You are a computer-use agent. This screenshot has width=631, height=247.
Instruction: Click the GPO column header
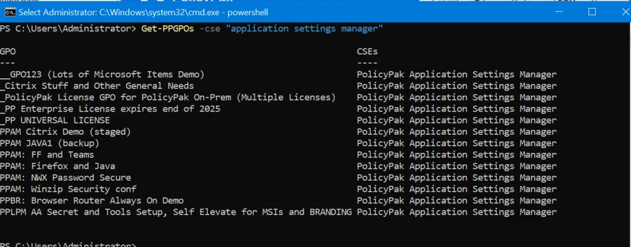pyautogui.click(x=8, y=52)
